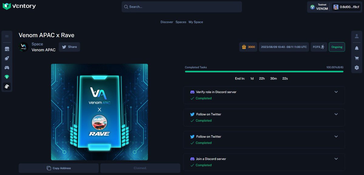Click the Claimed. button

140,168
